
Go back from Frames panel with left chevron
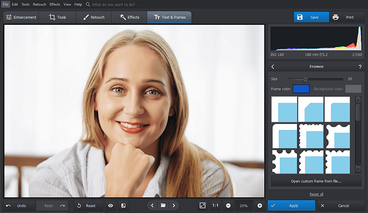click(x=273, y=67)
